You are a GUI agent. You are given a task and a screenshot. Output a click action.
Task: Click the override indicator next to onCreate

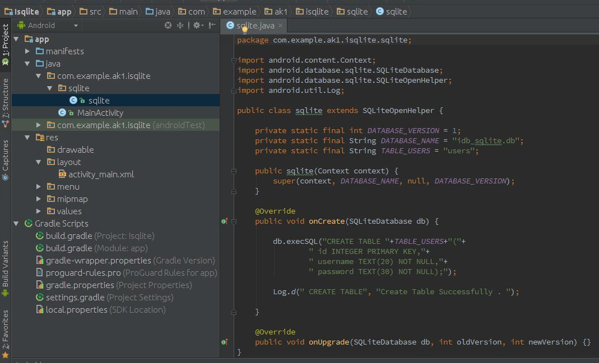tap(224, 221)
